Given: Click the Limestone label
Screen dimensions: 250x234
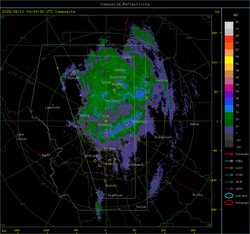Looking at the screenshot, I should pos(52,107).
